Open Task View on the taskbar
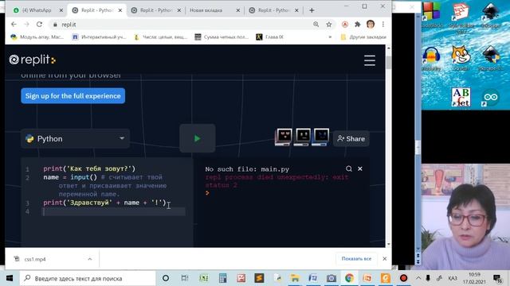The width and height of the screenshot is (510, 286). (185, 278)
